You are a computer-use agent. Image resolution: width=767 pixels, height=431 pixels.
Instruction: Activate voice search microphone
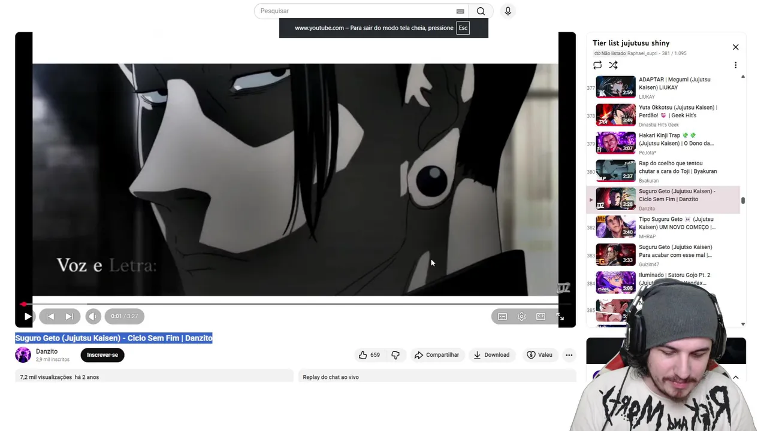(x=508, y=11)
